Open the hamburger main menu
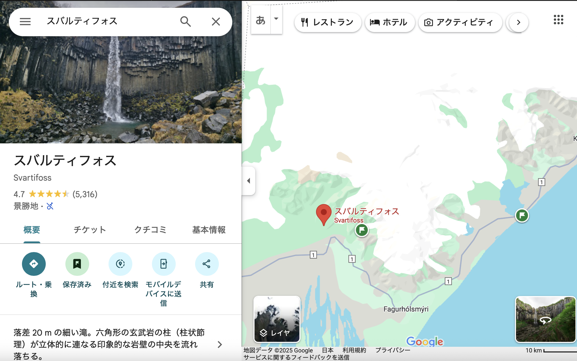Image resolution: width=577 pixels, height=361 pixels. pos(25,22)
